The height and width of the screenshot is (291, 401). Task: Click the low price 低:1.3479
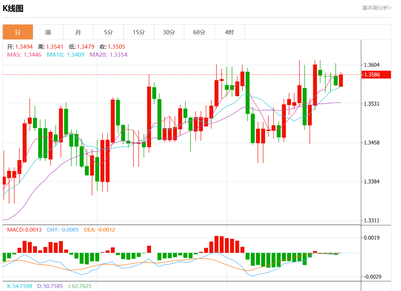[81, 47]
